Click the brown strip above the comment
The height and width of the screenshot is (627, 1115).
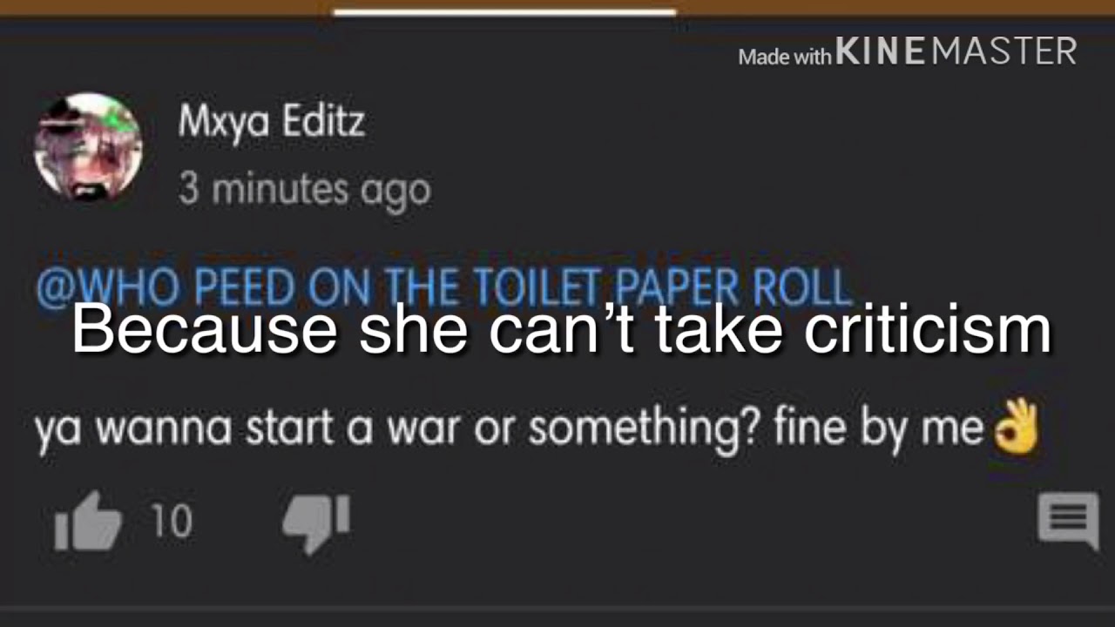pos(557,7)
